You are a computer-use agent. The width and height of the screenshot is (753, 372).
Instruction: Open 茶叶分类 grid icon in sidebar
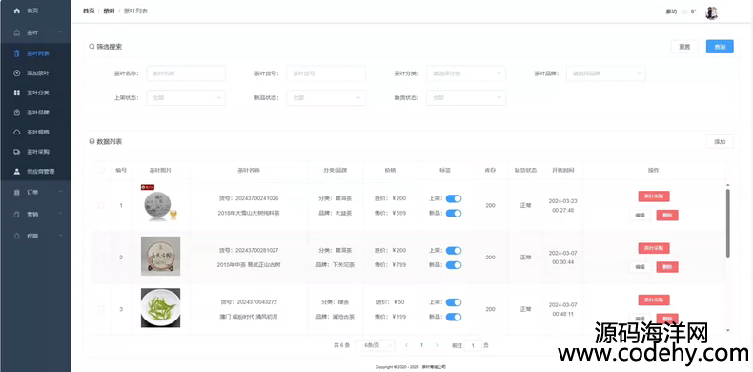tap(17, 93)
